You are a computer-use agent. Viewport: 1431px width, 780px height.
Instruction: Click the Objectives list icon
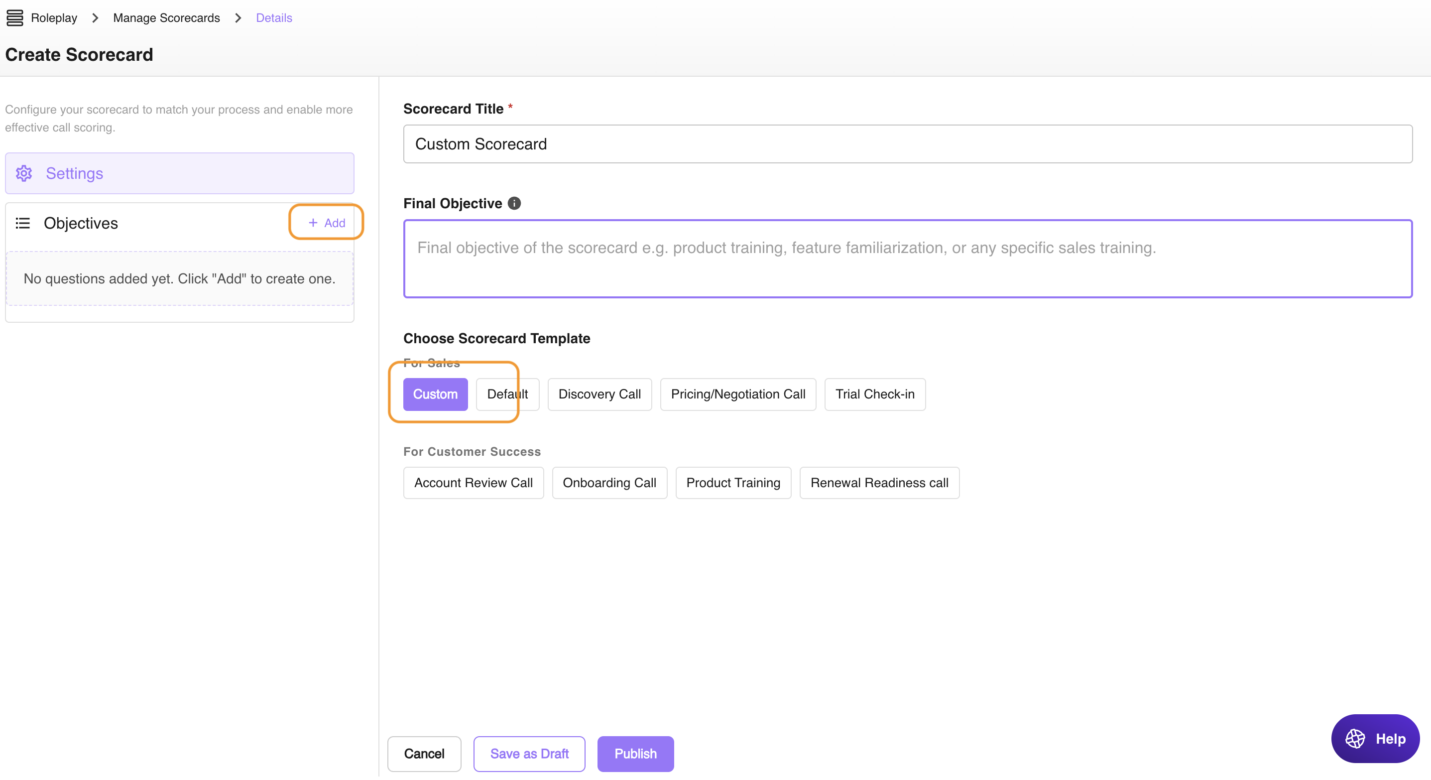23,223
